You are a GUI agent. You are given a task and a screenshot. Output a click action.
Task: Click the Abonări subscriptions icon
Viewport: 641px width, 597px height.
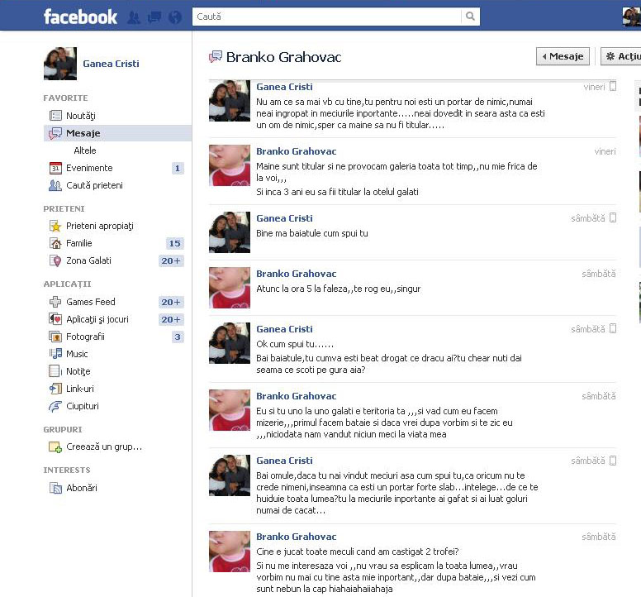click(x=55, y=488)
